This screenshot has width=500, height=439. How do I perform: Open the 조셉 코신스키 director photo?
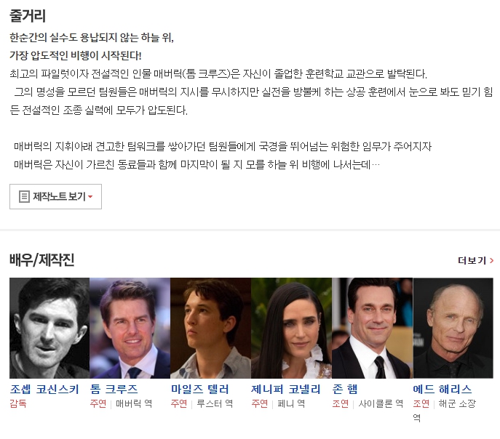click(49, 328)
